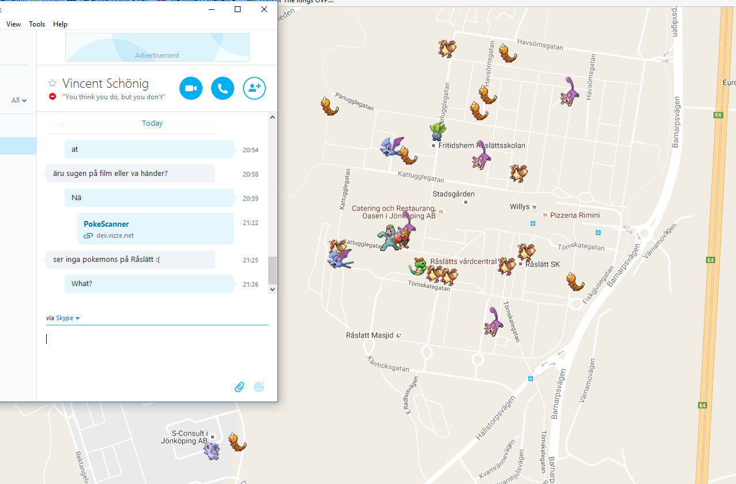This screenshot has width=736, height=484.
Task: Click the Pizzeria Rimini map label
Action: point(575,215)
